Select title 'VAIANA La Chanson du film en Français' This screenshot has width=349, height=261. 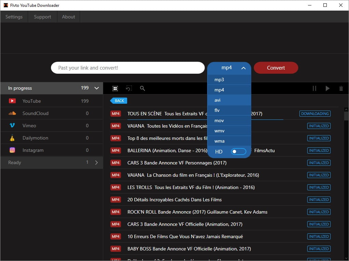click(x=170, y=175)
